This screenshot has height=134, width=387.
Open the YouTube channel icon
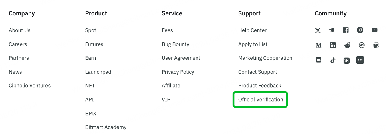[x=375, y=30]
